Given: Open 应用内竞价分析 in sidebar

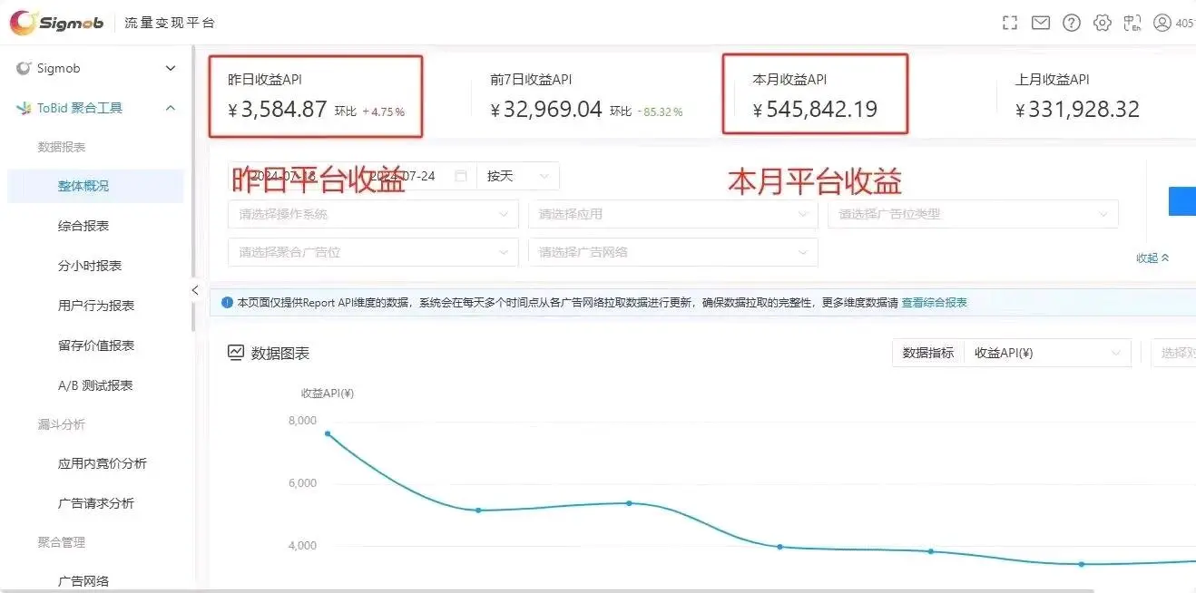Looking at the screenshot, I should tap(103, 463).
